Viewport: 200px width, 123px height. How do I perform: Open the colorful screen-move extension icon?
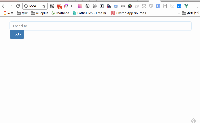tap(66, 6)
